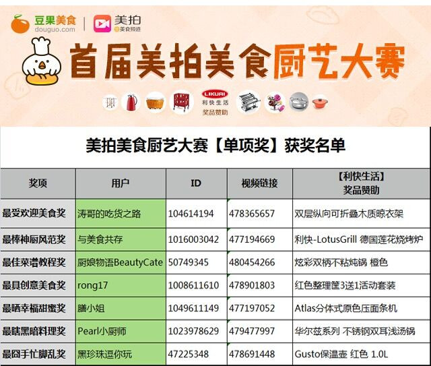The image size is (431, 366).
Task: Select the clothes drying rack prize icon
Action: click(x=110, y=102)
